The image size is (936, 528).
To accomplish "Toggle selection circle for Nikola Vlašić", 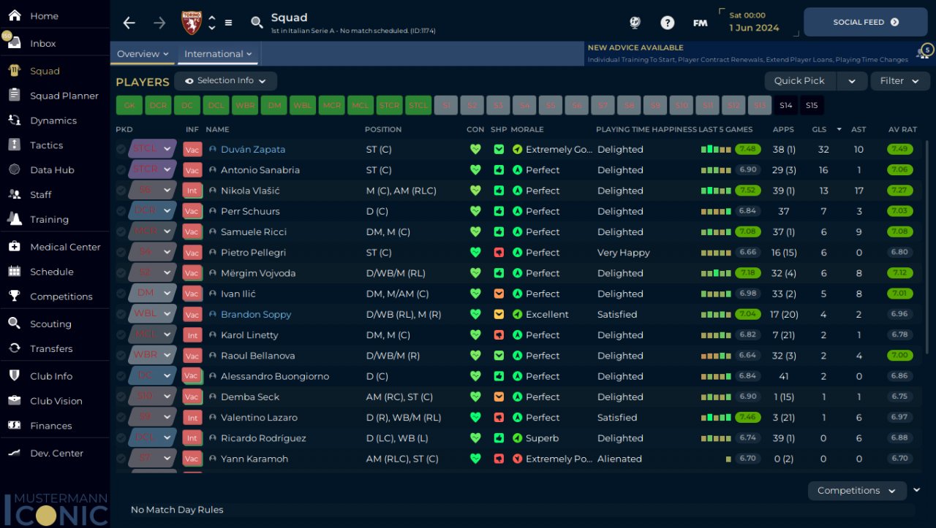I will point(121,191).
